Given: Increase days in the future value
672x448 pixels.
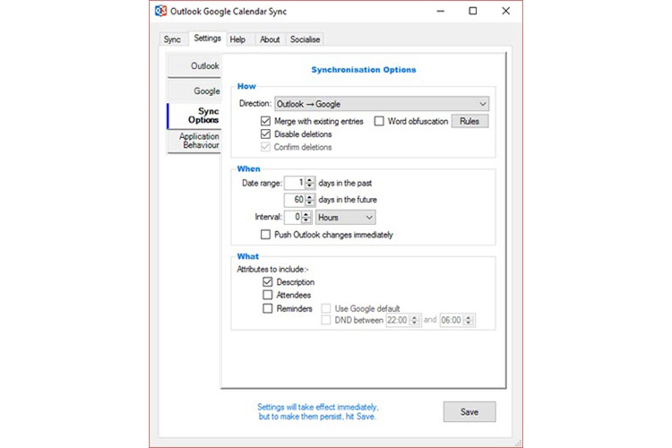Looking at the screenshot, I should point(309,197).
